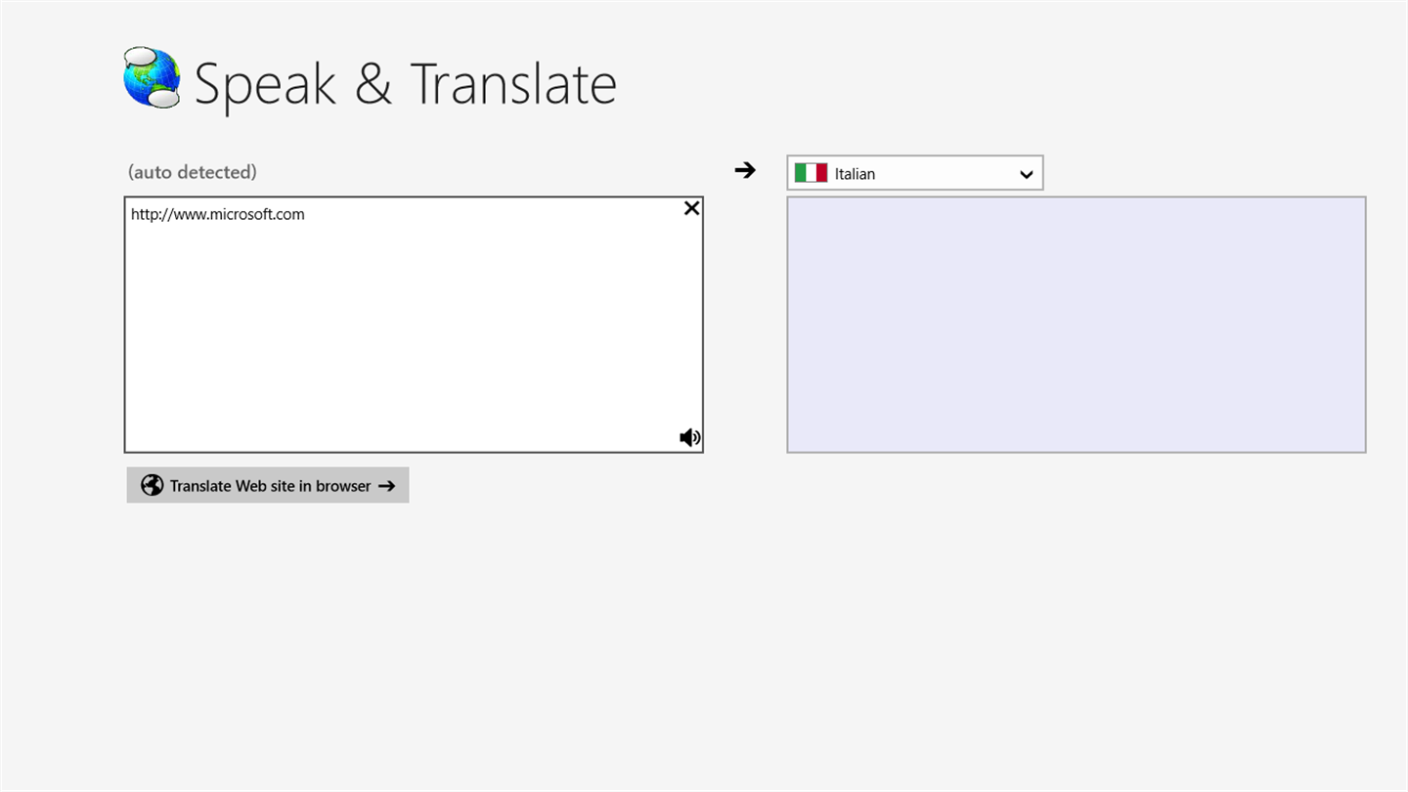
Task: Expand the target language dropdown chevron
Action: [1026, 174]
